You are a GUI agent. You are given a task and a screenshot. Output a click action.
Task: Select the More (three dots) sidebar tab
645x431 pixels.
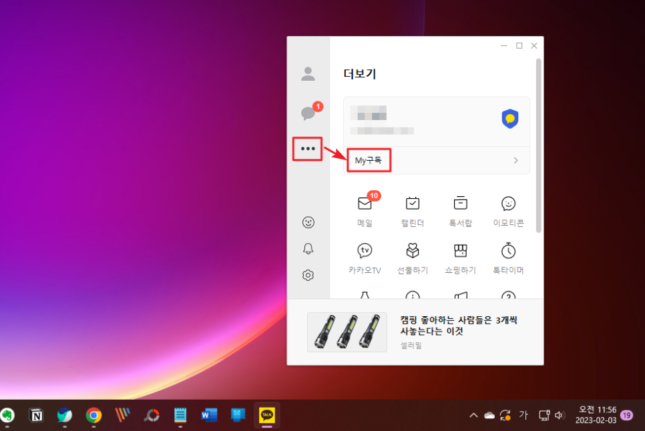(308, 149)
